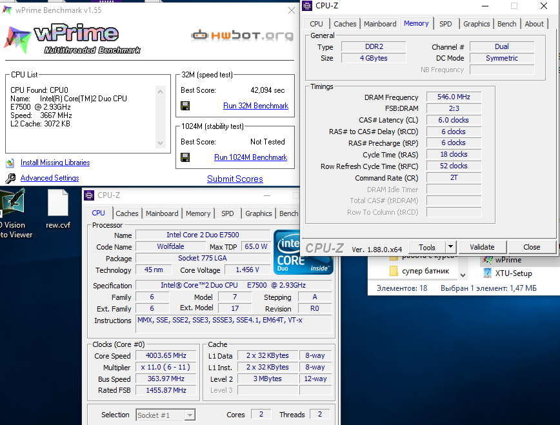This screenshot has height=425, width=560.
Task: Click the floppy save icon under 1024M test
Action: click(185, 157)
